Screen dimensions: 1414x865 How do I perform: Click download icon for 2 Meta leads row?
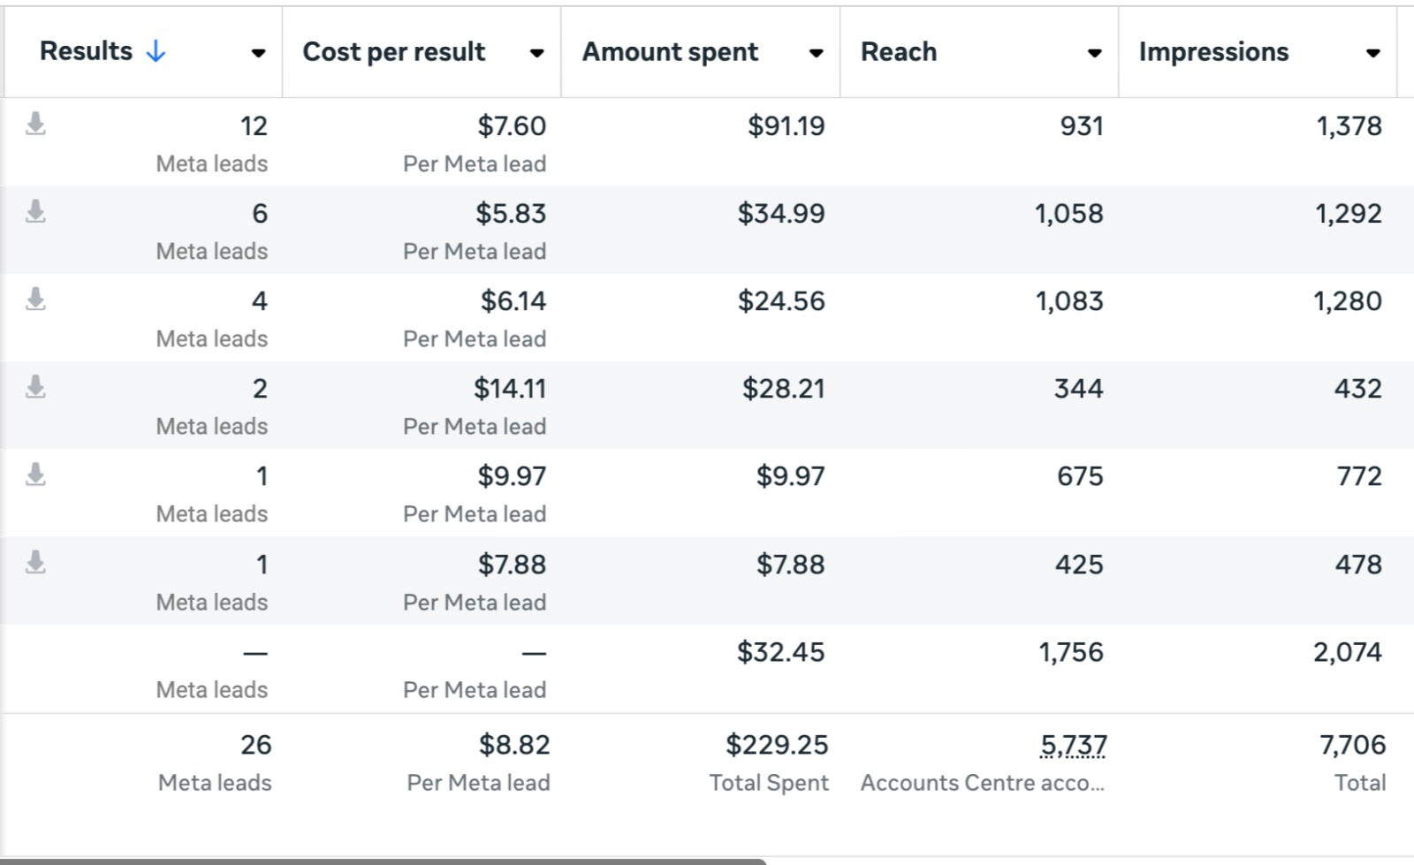[x=35, y=387]
